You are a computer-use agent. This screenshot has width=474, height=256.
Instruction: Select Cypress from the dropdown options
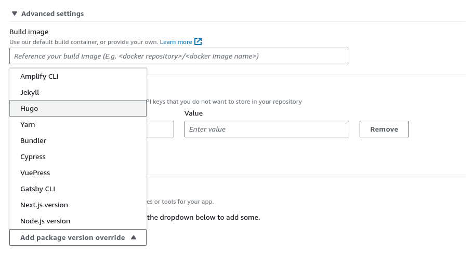click(78, 157)
